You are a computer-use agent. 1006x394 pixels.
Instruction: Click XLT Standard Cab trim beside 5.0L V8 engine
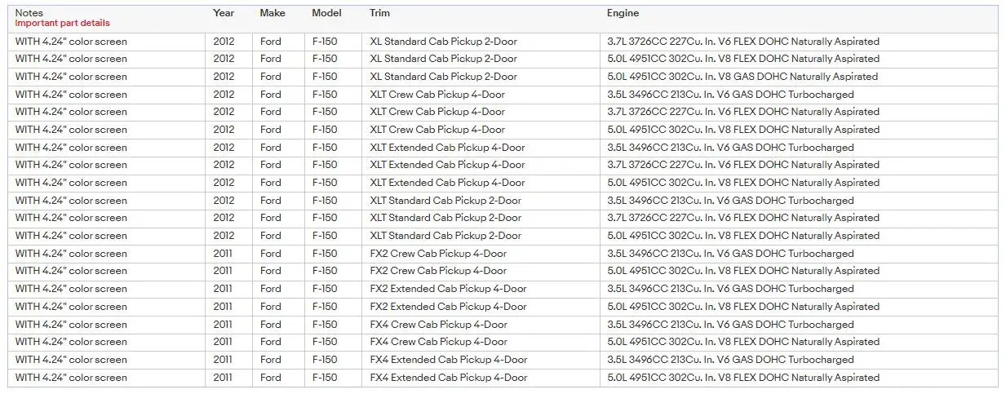pyautogui.click(x=445, y=236)
